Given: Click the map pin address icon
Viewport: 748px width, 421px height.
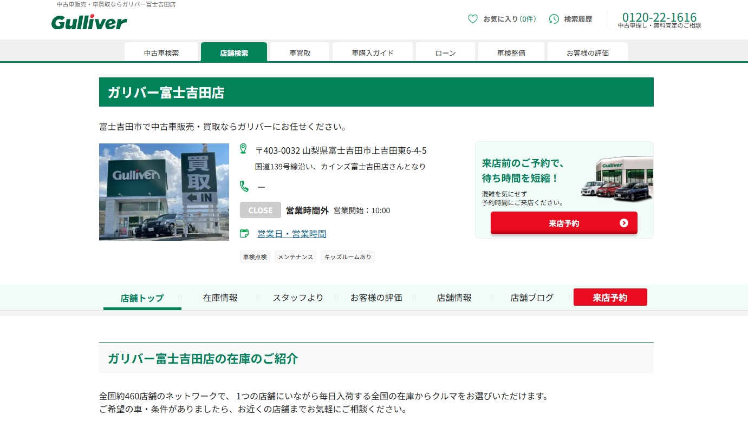Looking at the screenshot, I should tap(243, 149).
